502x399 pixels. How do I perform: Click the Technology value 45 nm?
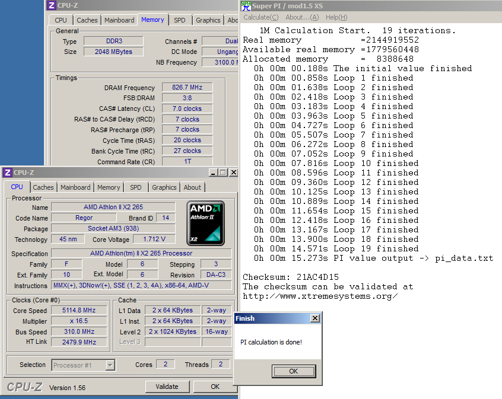tap(68, 239)
